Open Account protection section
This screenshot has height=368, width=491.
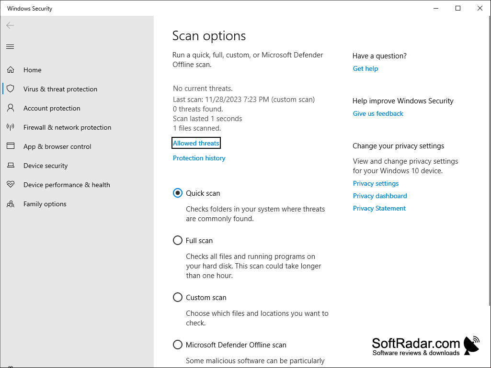(x=52, y=108)
